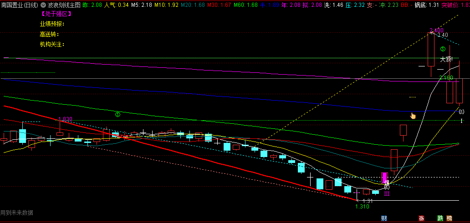Click the green ⑤ marker on the green MA line
Image resolution: width=470 pixels, height=223 pixels.
pyautogui.click(x=117, y=114)
